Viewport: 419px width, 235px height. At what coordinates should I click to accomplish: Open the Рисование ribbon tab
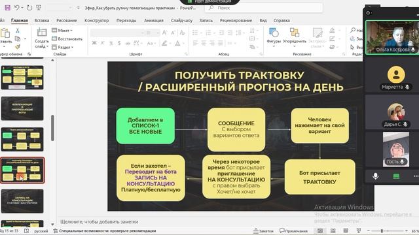[67, 20]
